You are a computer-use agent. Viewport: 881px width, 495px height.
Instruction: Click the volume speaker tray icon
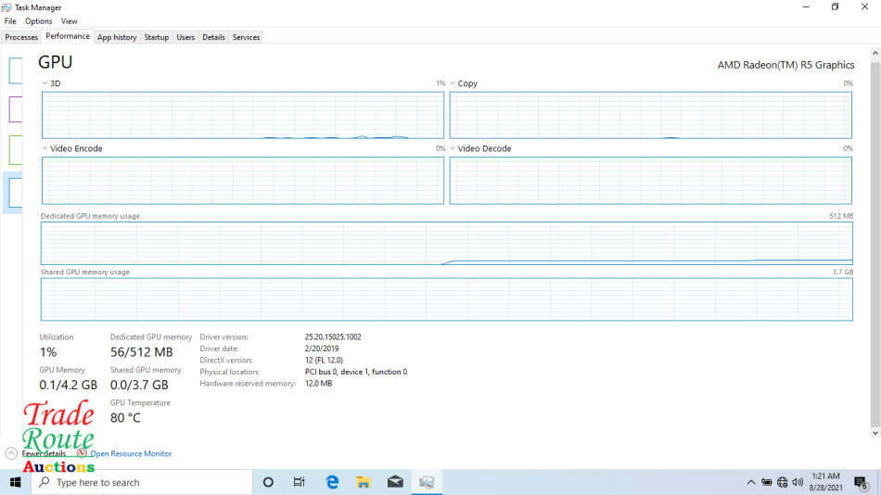tap(798, 482)
